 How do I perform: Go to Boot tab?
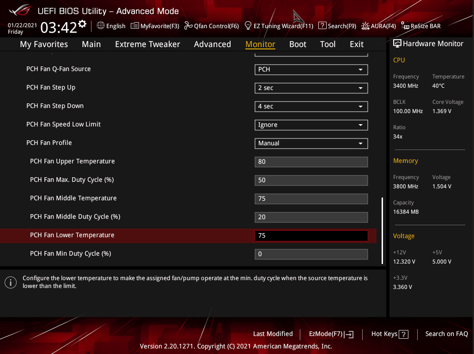pos(298,44)
